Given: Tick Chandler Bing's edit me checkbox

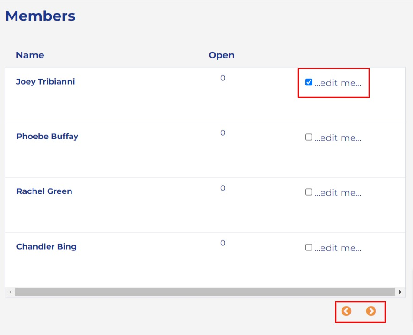Looking at the screenshot, I should pyautogui.click(x=309, y=247).
